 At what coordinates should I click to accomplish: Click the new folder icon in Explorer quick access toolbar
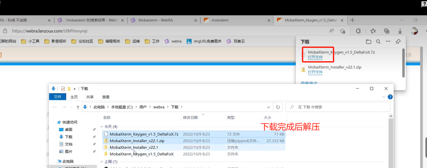click(69, 89)
